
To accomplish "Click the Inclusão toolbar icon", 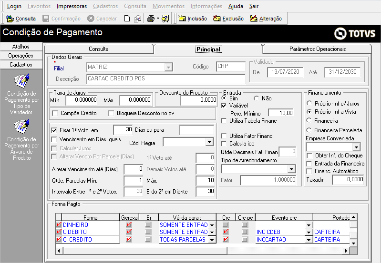I will (182, 19).
